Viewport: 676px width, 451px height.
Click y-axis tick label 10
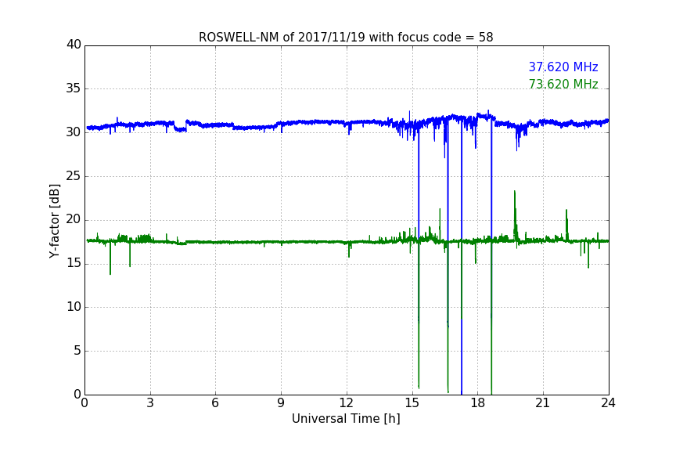click(x=74, y=307)
